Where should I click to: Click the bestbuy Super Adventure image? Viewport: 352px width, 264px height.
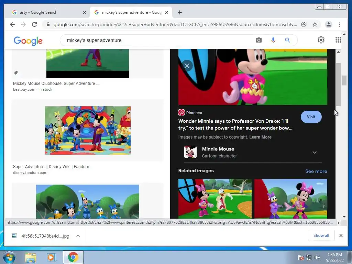(88, 63)
